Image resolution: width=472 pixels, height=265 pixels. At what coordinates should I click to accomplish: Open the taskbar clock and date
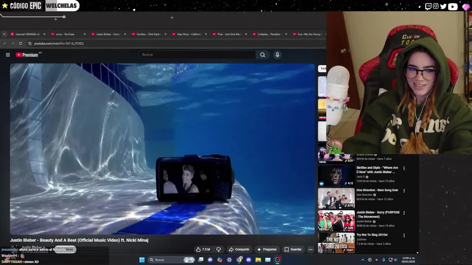coord(408,260)
